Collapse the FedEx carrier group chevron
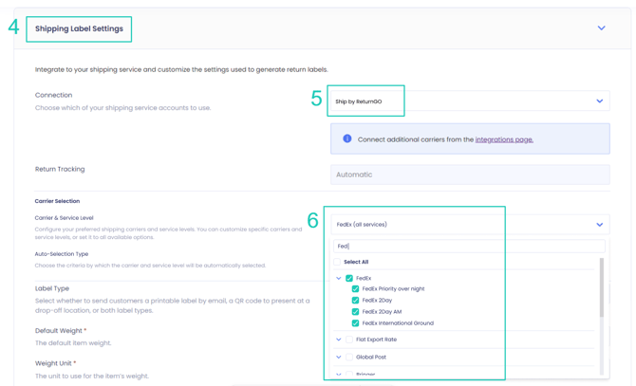 point(339,279)
